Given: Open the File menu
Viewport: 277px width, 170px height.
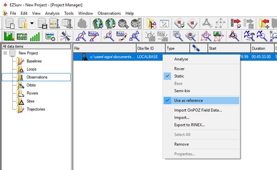Looking at the screenshot, I should click(13, 13).
